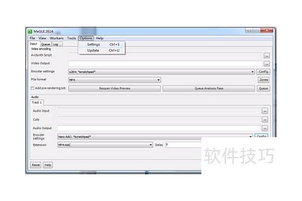
Task: Browse for Video Output location
Action: [x=267, y=64]
